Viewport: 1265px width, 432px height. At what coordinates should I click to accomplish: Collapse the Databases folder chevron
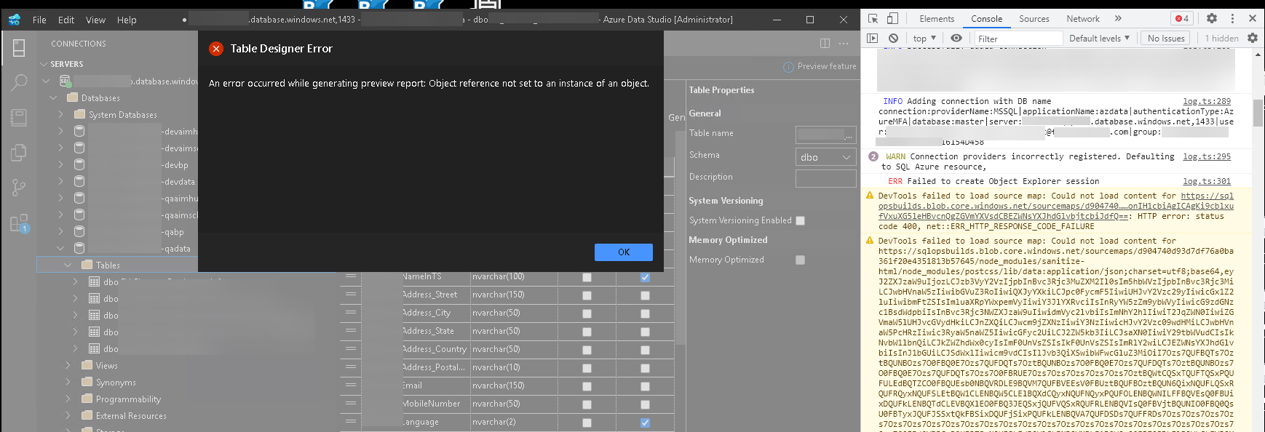(x=53, y=97)
